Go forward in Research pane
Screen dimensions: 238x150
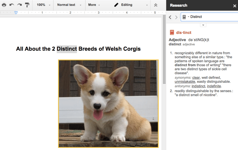pyautogui.click(x=176, y=17)
